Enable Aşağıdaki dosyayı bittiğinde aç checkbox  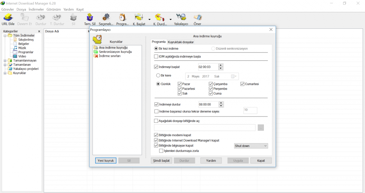tap(156, 121)
